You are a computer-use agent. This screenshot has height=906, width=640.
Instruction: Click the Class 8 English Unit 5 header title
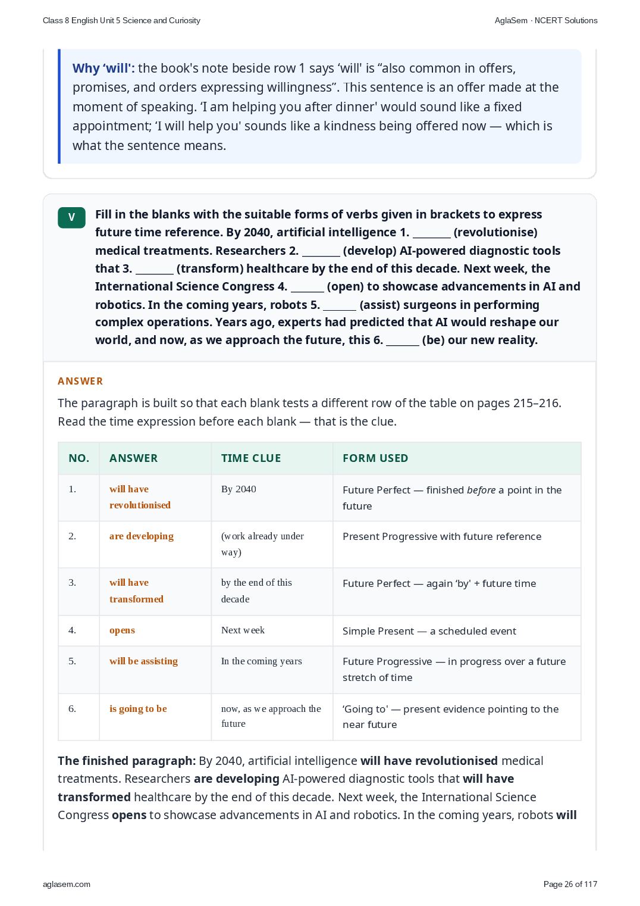[121, 20]
